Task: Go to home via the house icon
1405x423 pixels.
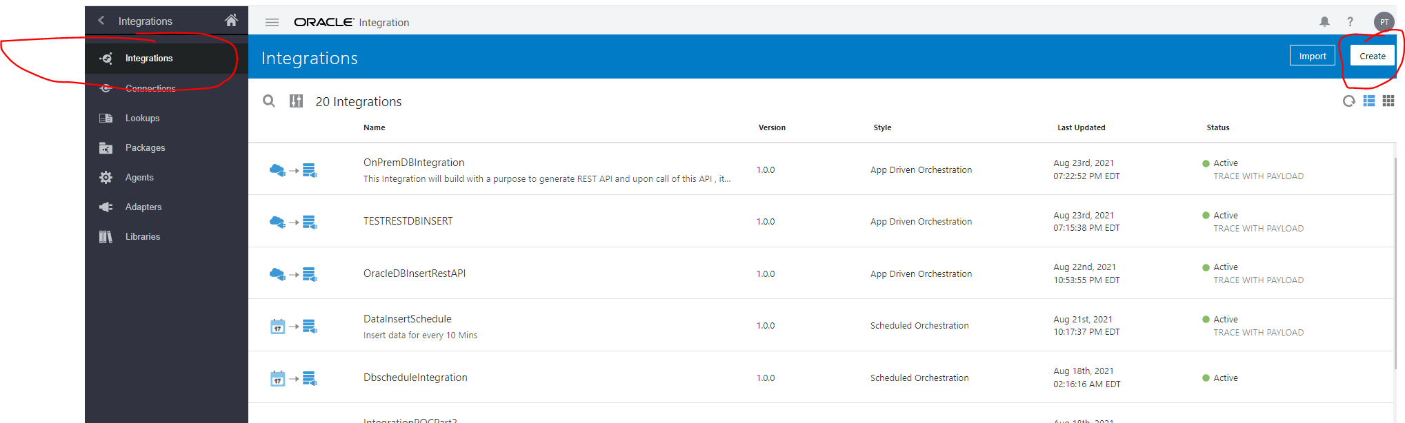Action: coord(231,20)
